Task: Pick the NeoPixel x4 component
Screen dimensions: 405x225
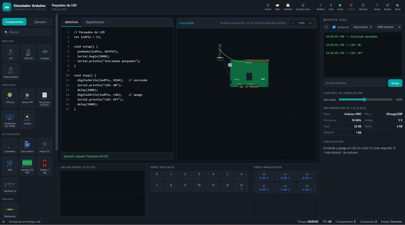Action: (10, 185)
